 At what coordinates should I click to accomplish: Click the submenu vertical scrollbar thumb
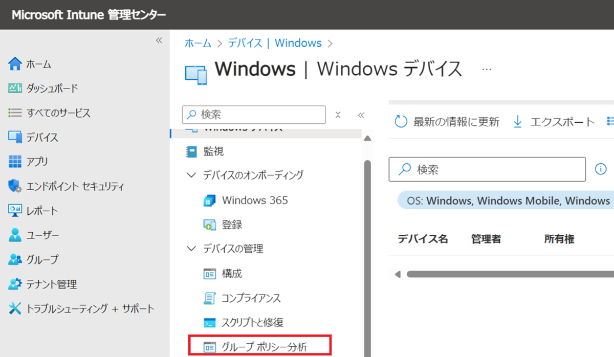pyautogui.click(x=367, y=258)
